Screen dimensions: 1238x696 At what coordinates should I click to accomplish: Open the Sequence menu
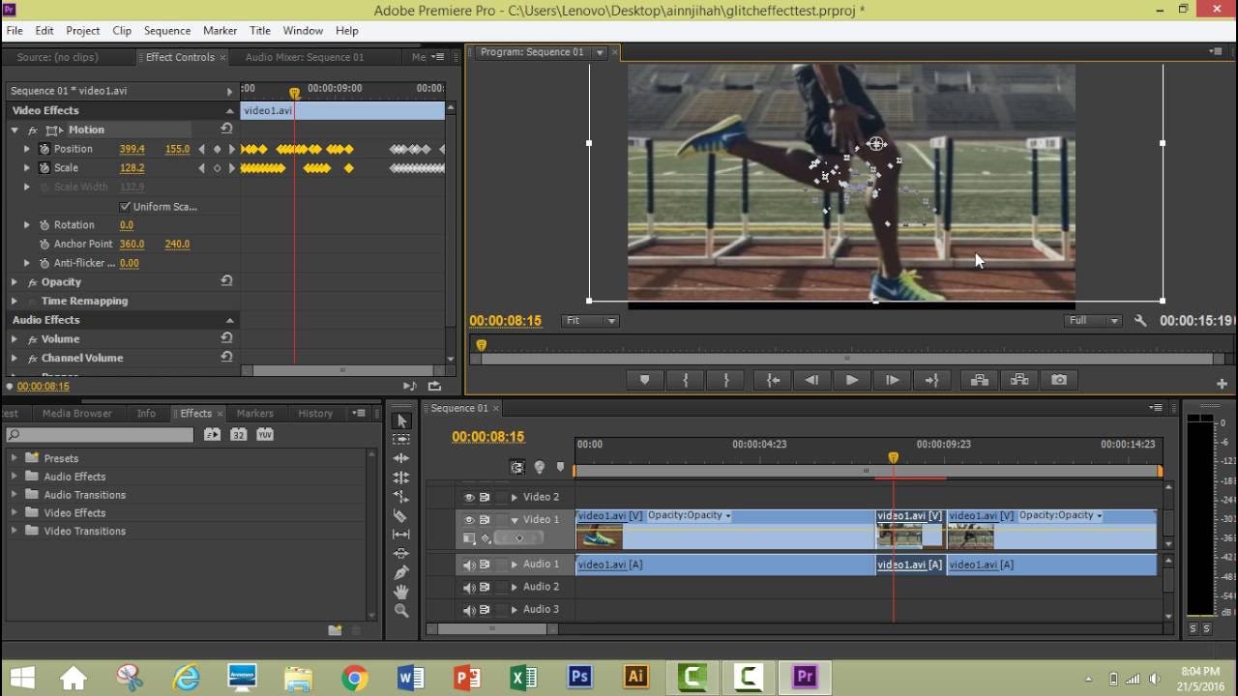pyautogui.click(x=167, y=31)
